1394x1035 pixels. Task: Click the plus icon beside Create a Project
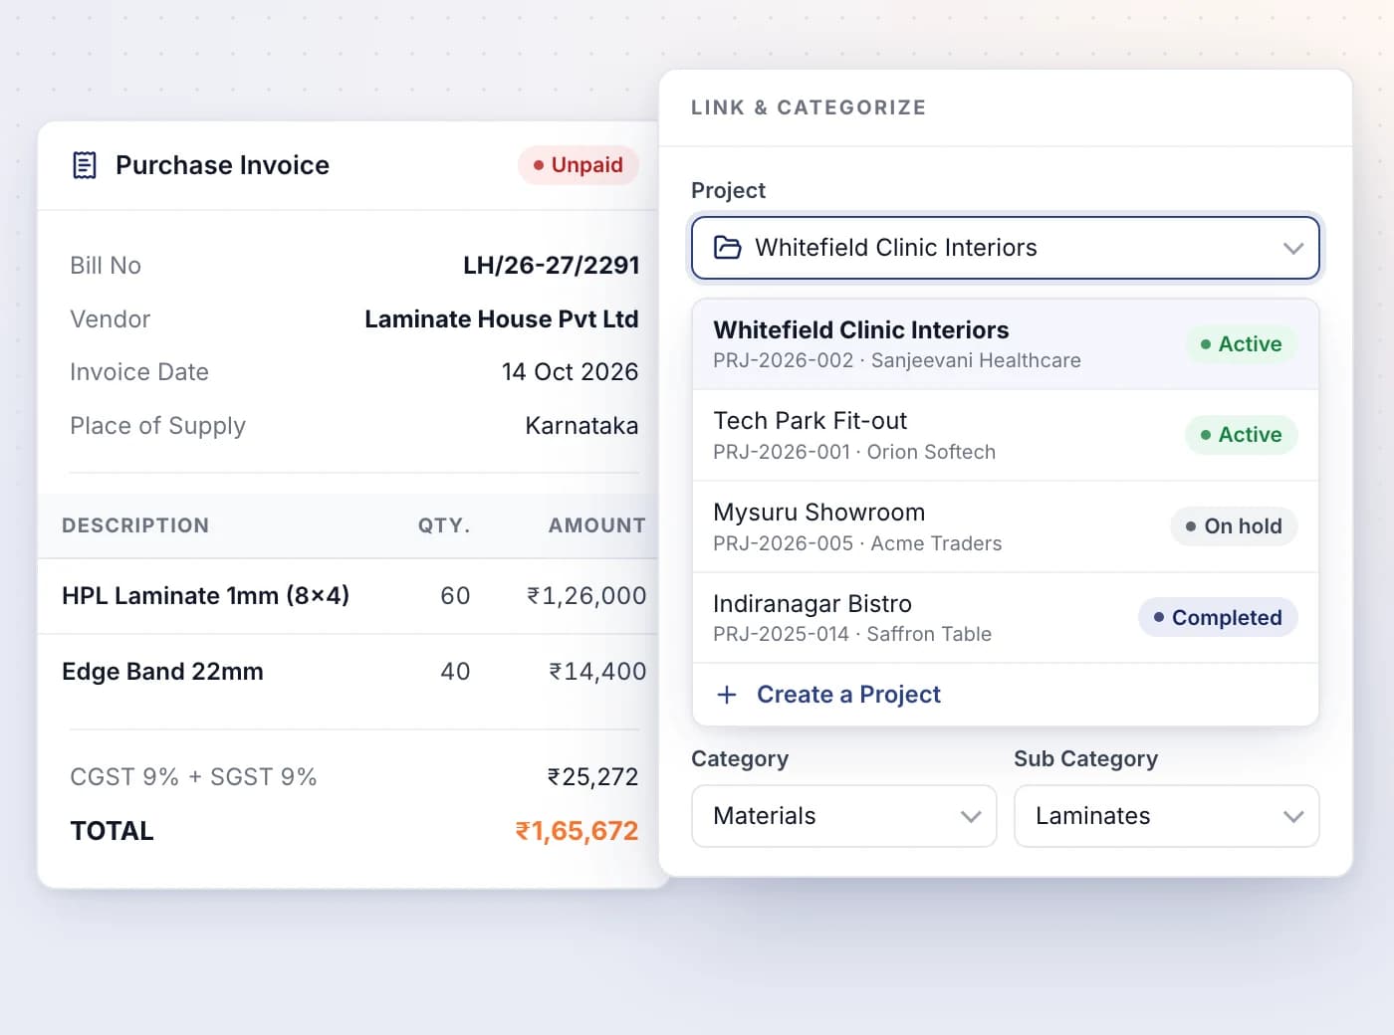tap(727, 695)
